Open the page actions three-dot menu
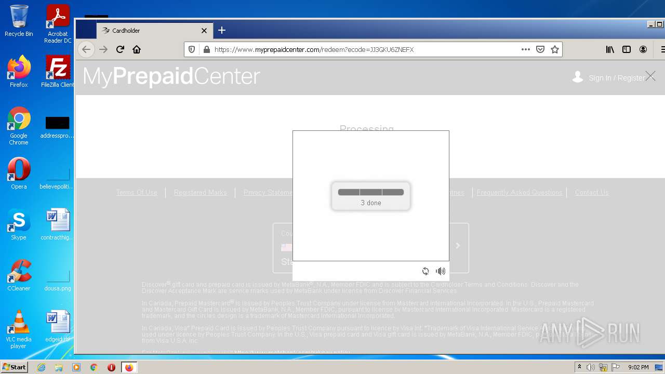The height and width of the screenshot is (374, 665). coord(526,49)
